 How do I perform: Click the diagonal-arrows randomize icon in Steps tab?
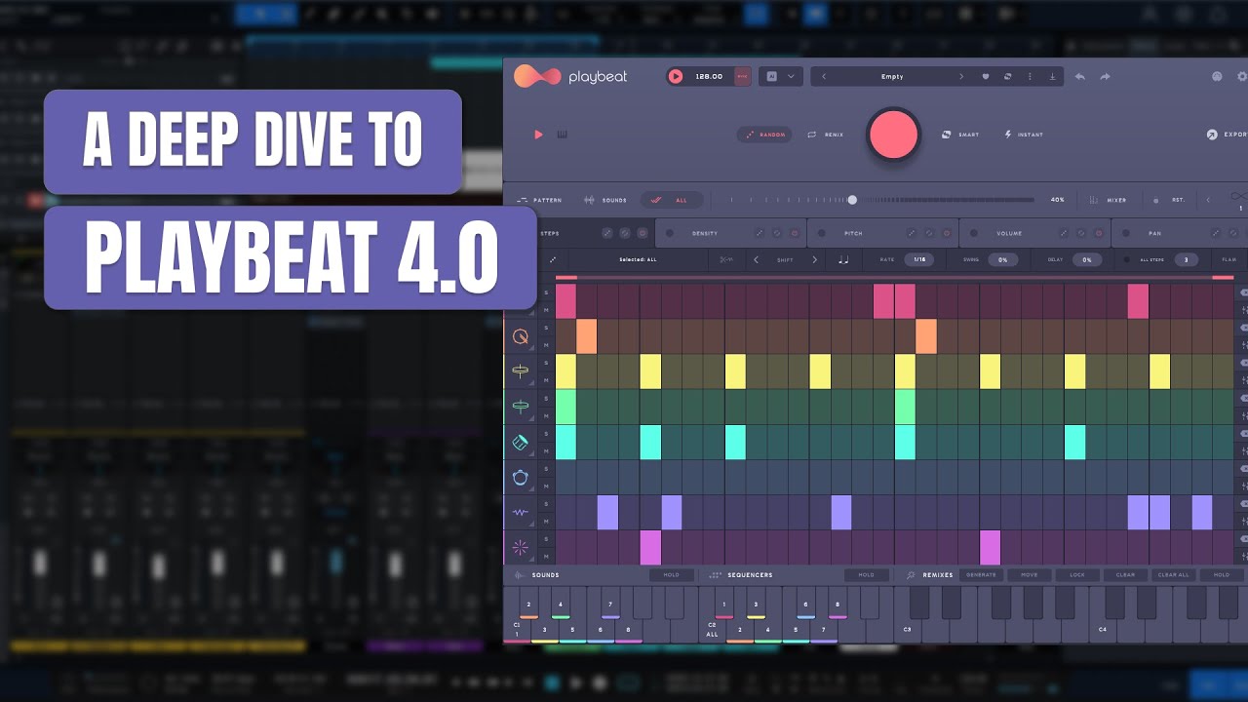click(606, 233)
